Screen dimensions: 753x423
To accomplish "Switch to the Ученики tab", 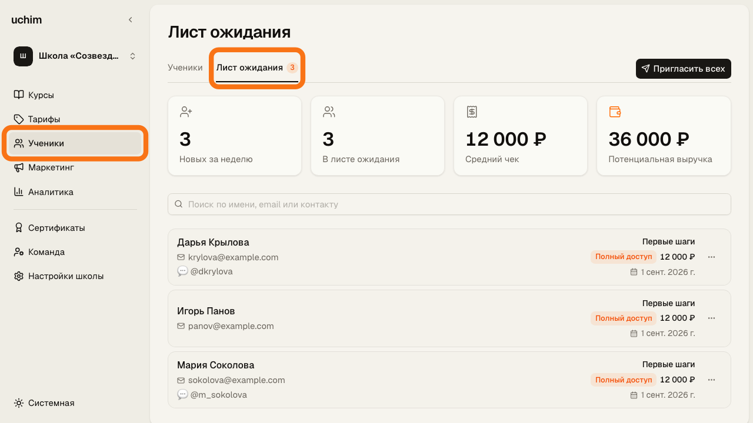I will [185, 68].
